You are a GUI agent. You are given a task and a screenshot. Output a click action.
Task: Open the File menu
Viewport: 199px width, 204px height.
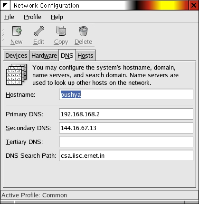coord(9,17)
